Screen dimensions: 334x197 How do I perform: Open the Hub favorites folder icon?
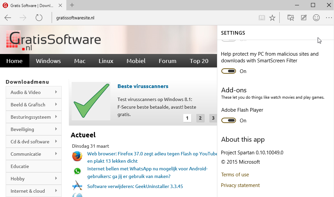[x=291, y=18]
